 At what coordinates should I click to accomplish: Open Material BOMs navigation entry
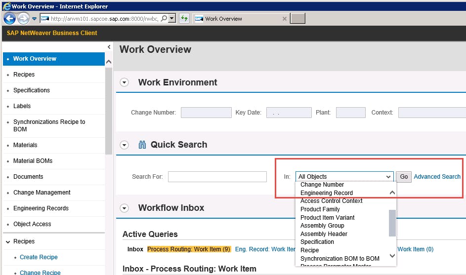click(54, 161)
